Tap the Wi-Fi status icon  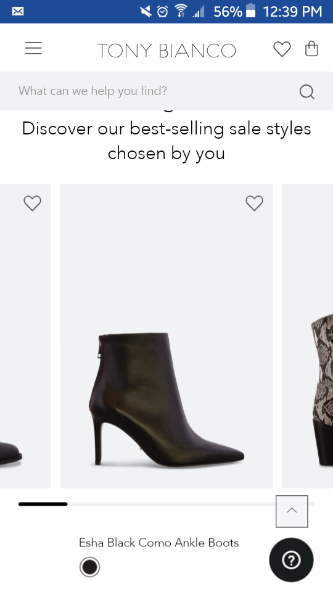(x=181, y=11)
